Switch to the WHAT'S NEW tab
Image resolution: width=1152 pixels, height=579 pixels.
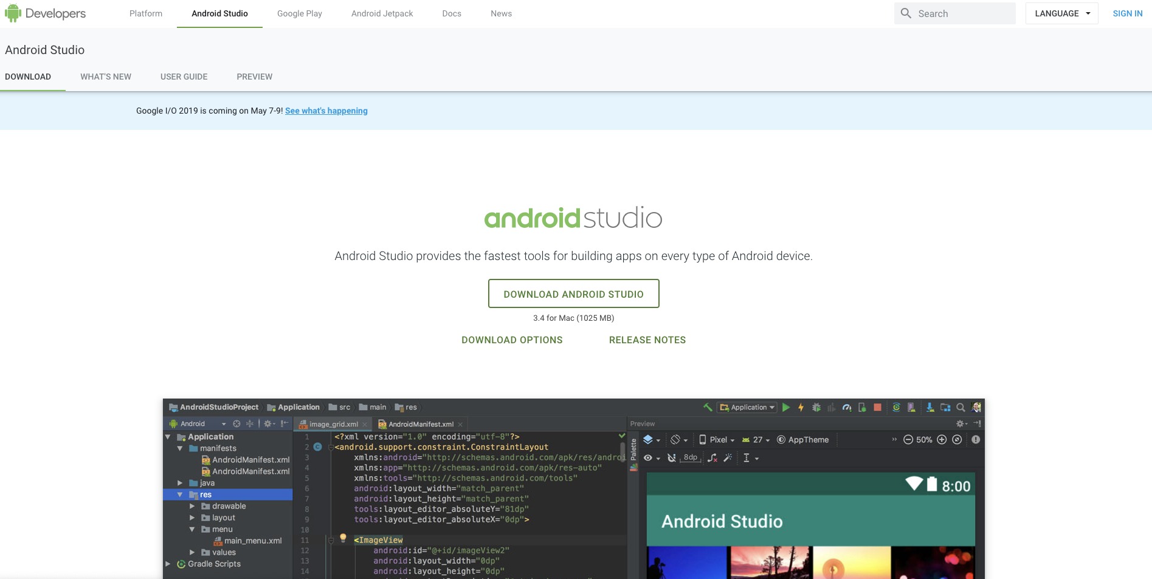(x=106, y=77)
